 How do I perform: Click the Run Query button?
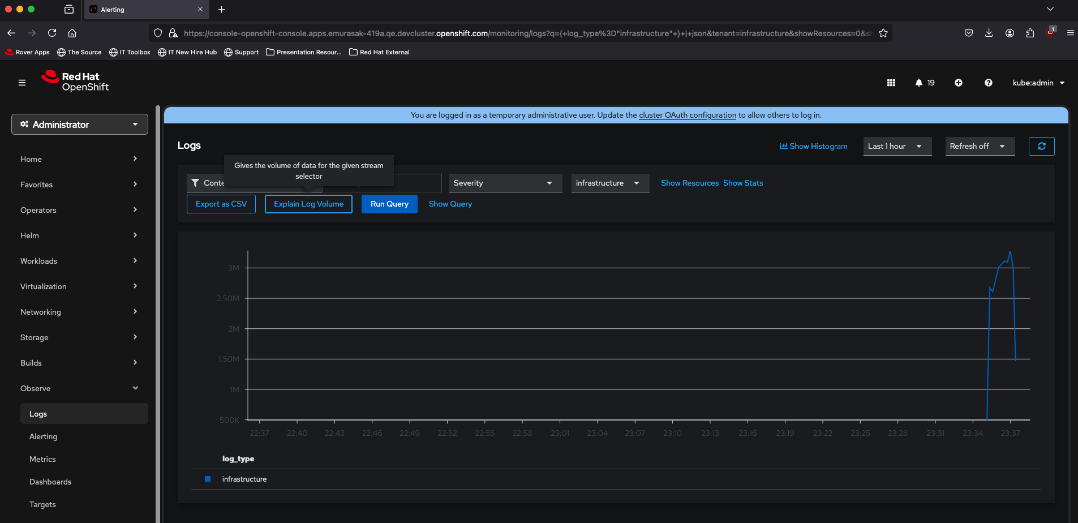pyautogui.click(x=389, y=204)
